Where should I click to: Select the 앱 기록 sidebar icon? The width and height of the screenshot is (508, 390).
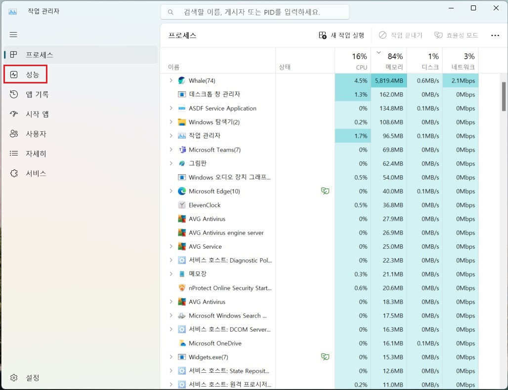14,94
